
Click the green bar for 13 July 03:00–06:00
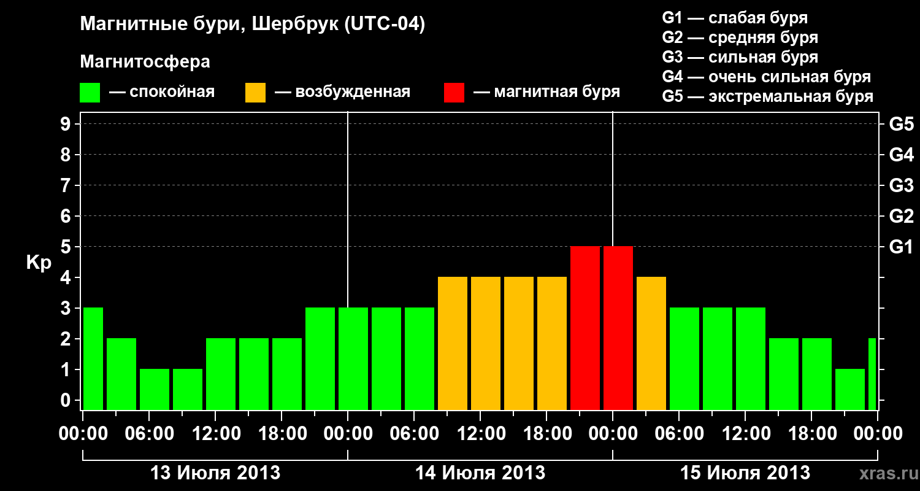(x=121, y=374)
